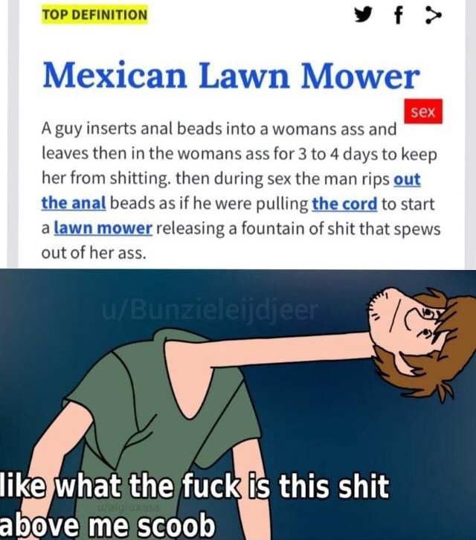Open the underlined "the cord" link

[345, 204]
